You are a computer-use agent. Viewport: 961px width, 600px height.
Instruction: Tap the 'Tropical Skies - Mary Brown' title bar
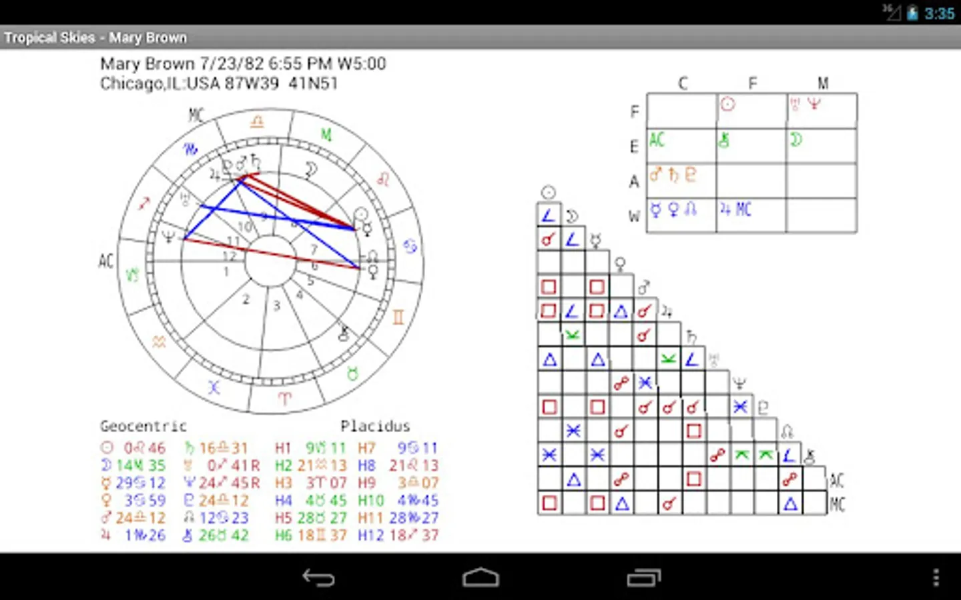pyautogui.click(x=480, y=37)
